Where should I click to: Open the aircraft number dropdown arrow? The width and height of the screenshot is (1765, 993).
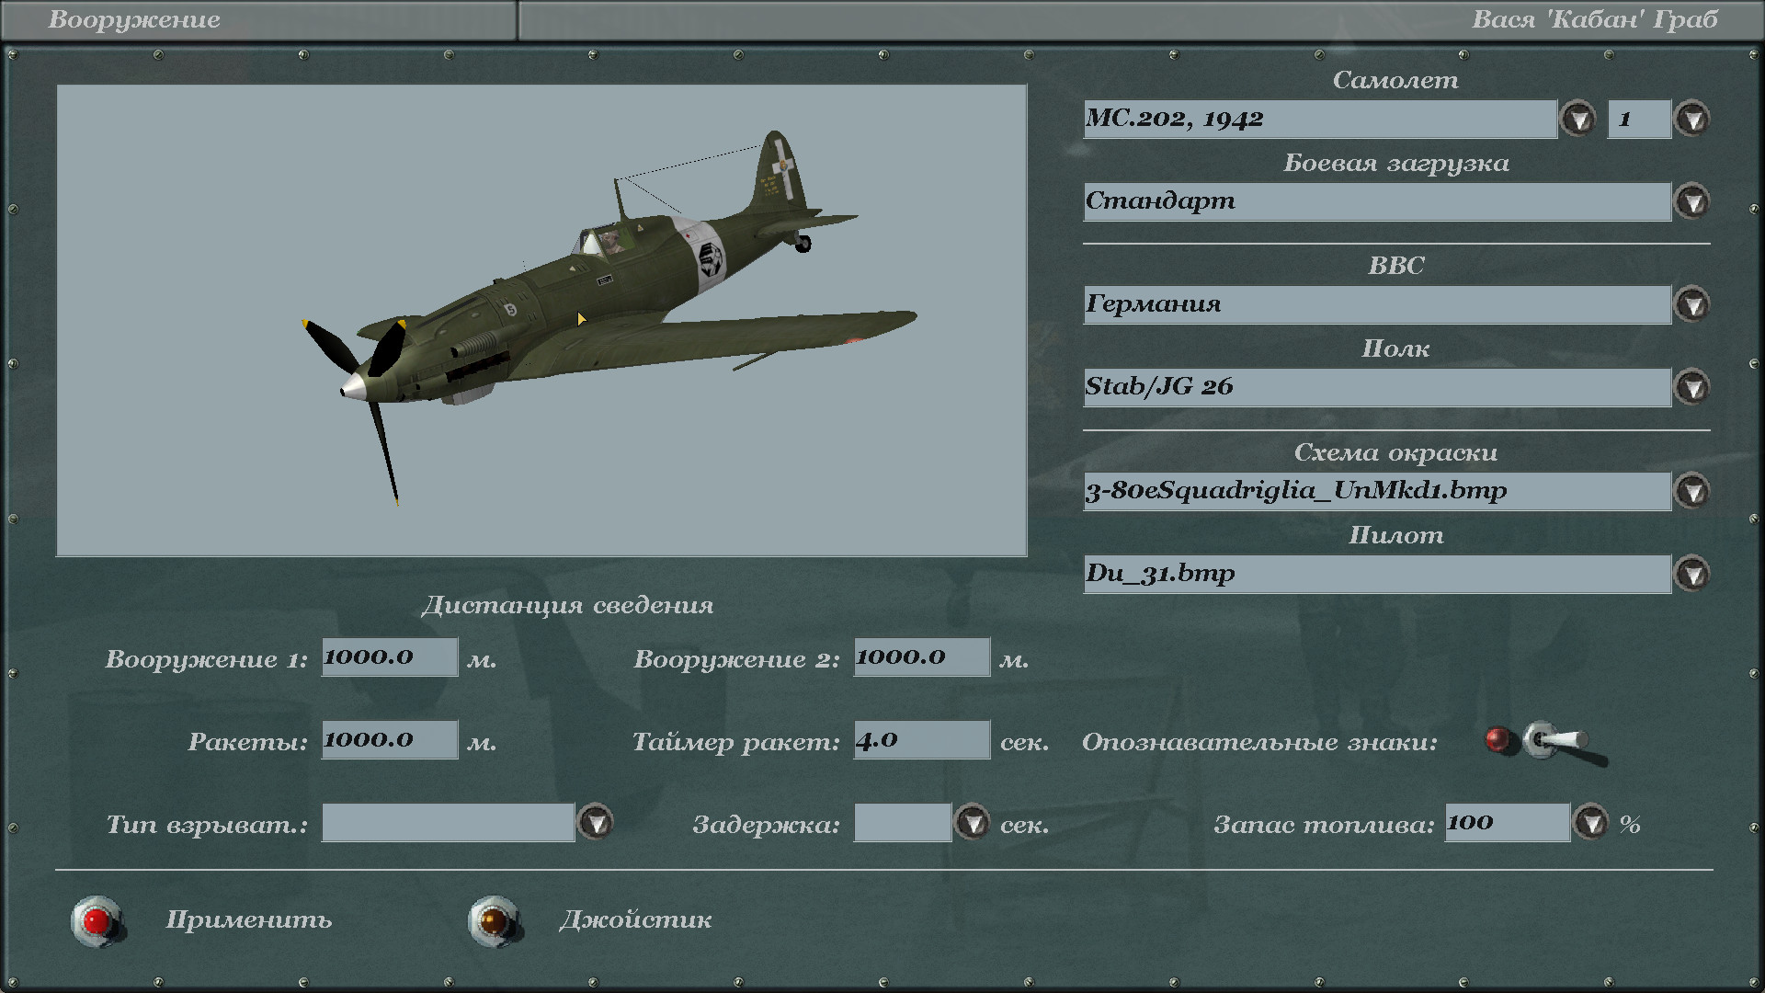pos(1692,119)
